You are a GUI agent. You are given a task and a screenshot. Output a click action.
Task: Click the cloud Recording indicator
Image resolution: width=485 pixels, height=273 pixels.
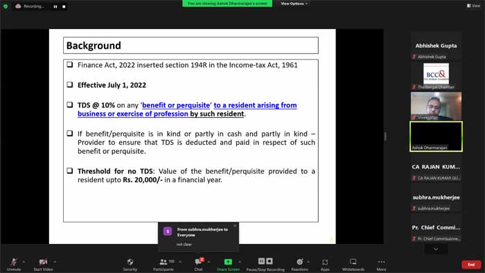30,6
